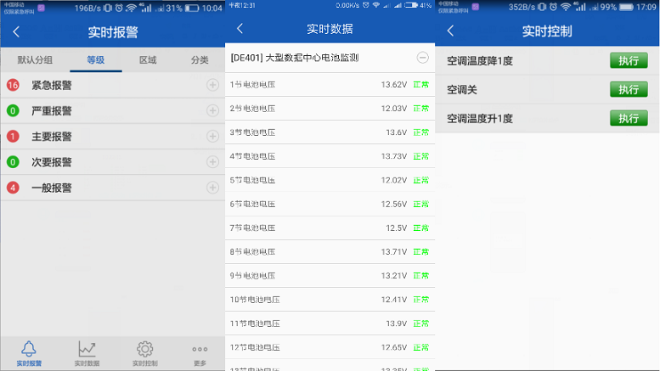The width and height of the screenshot is (660, 371).
Task: Switch to the 默认分组 tab
Action: click(x=35, y=60)
